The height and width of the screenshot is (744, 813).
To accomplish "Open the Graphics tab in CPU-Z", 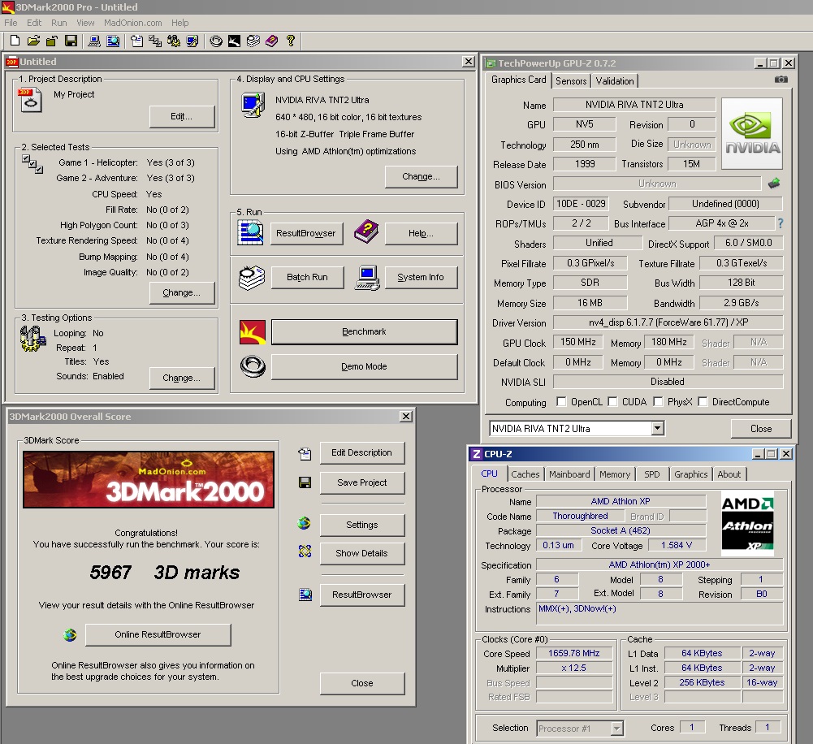I will point(690,474).
